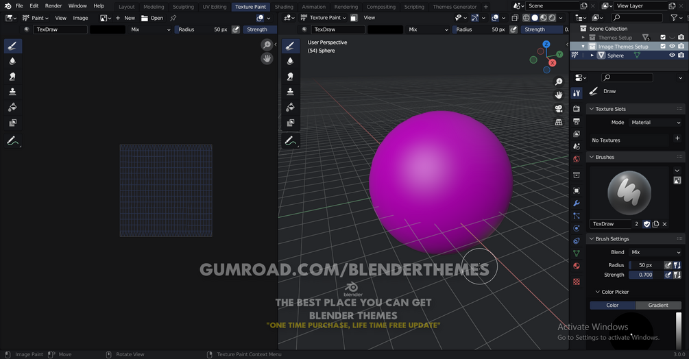Switch perspective/orthographic grid icon in viewport
Image resolution: width=689 pixels, height=359 pixels.
pos(559,122)
